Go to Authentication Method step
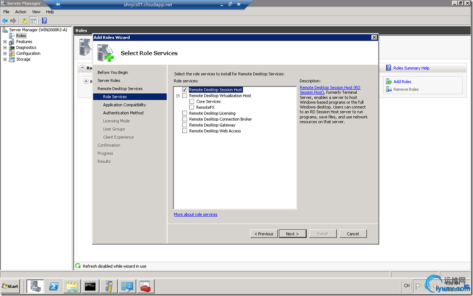473x296 pixels. (123, 113)
